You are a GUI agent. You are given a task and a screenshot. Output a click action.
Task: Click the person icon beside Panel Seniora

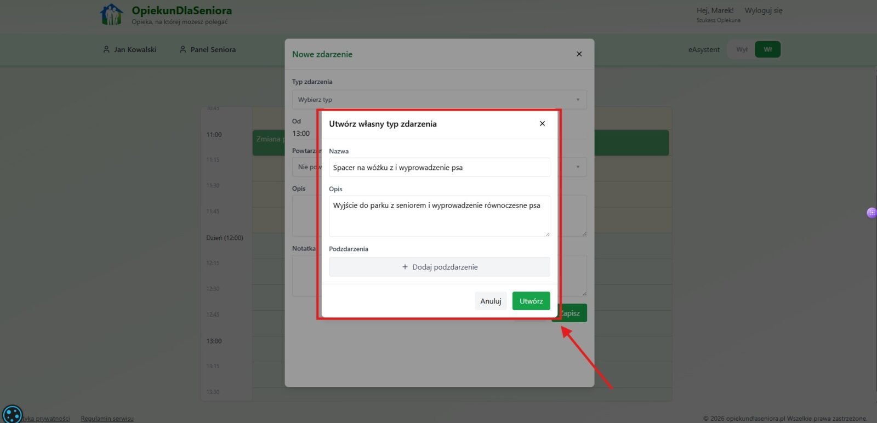[183, 49]
